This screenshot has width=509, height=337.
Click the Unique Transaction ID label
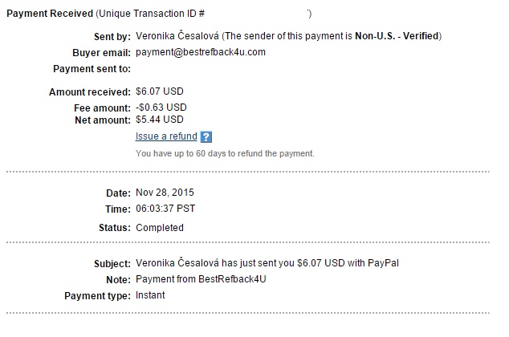point(152,14)
